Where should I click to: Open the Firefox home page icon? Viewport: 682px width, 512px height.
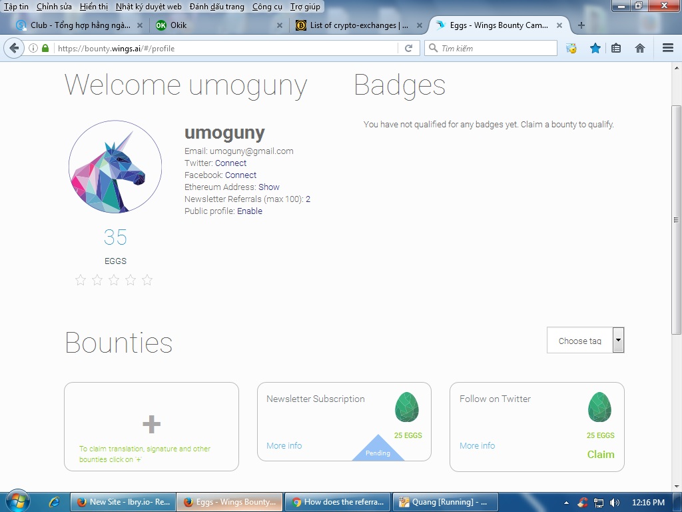(639, 48)
